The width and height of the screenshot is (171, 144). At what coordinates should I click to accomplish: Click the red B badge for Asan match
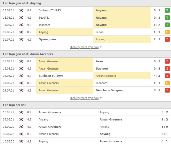[167, 61]
